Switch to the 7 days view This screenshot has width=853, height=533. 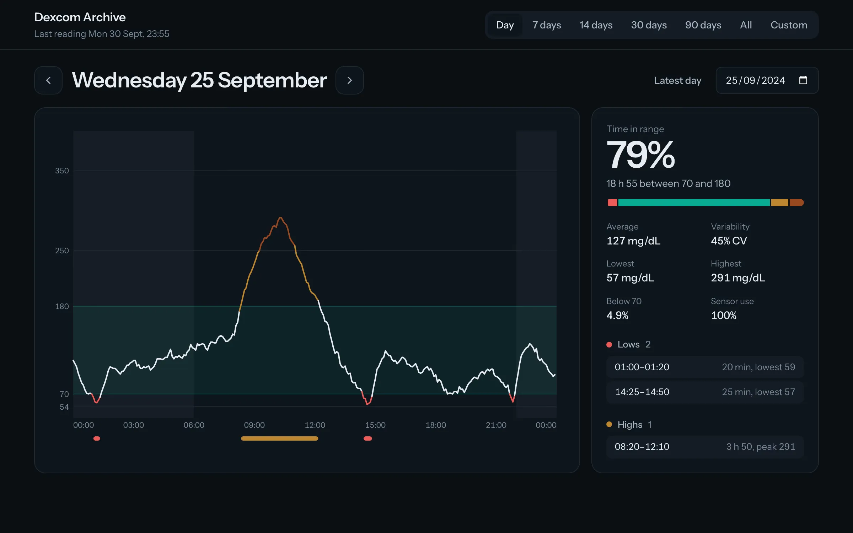[x=546, y=25]
